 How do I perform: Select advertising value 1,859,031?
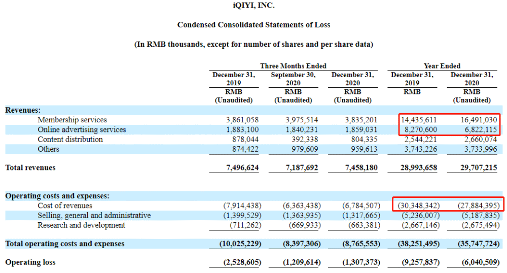click(x=361, y=130)
